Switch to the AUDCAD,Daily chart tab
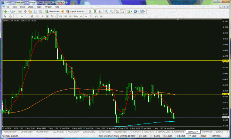The height and width of the screenshot is (139, 231). click(10, 132)
